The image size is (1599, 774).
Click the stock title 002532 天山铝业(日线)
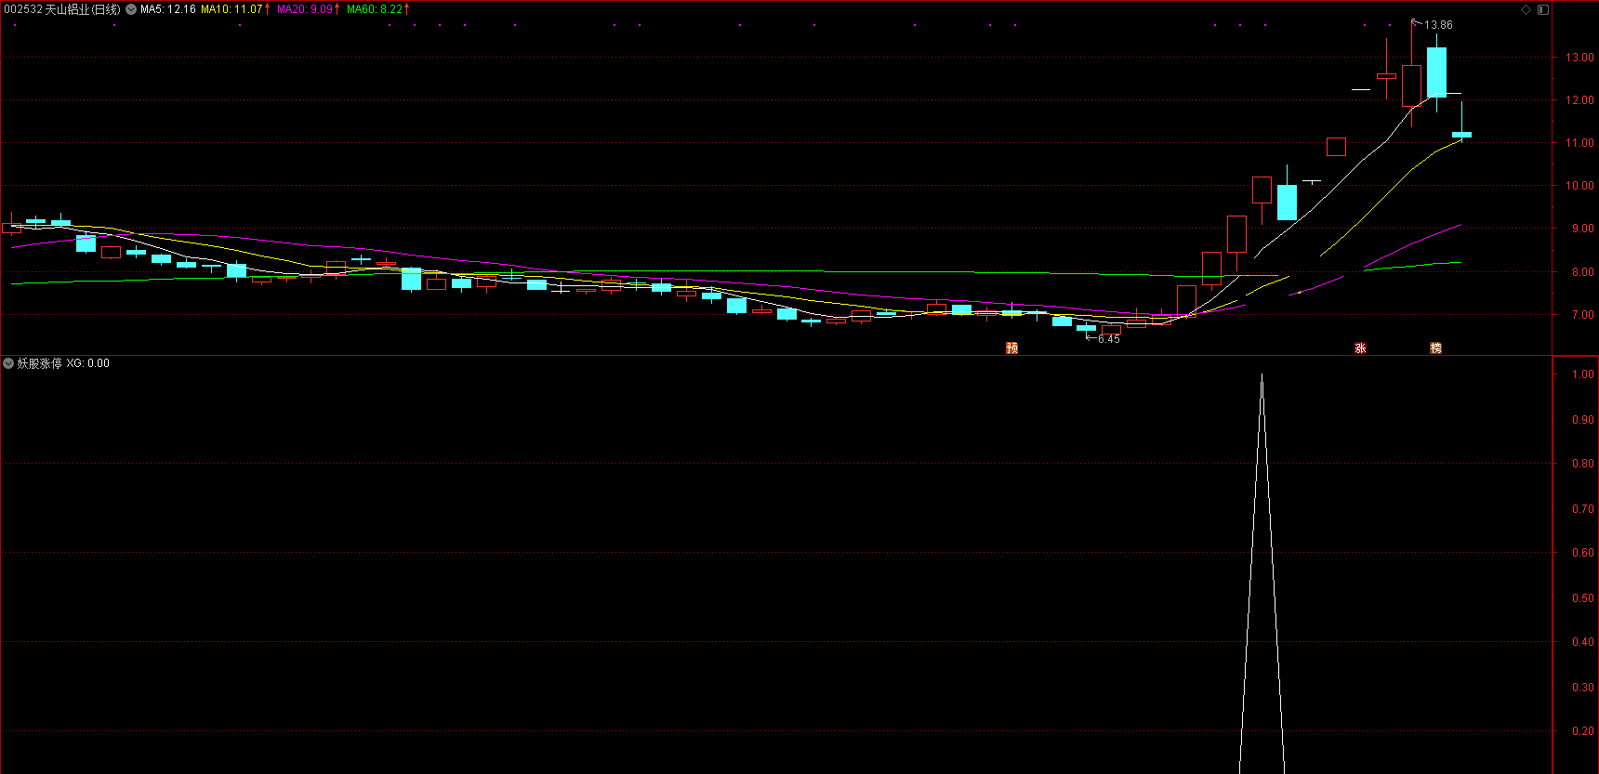pos(62,9)
